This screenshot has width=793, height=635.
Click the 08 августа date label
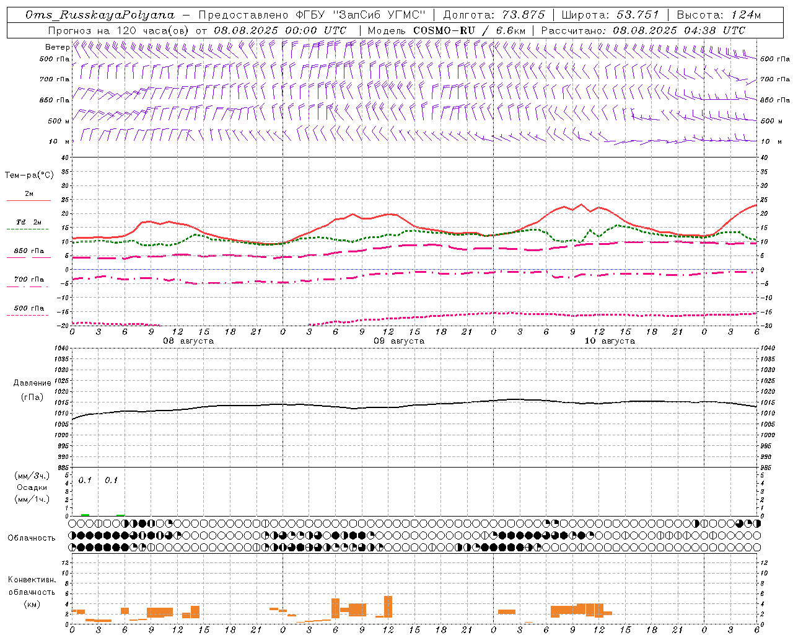tap(188, 341)
